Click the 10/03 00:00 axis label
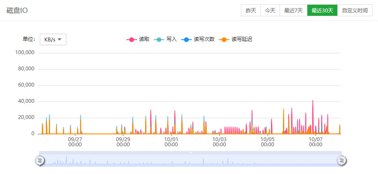Image resolution: width=378 pixels, height=174 pixels. (x=219, y=142)
